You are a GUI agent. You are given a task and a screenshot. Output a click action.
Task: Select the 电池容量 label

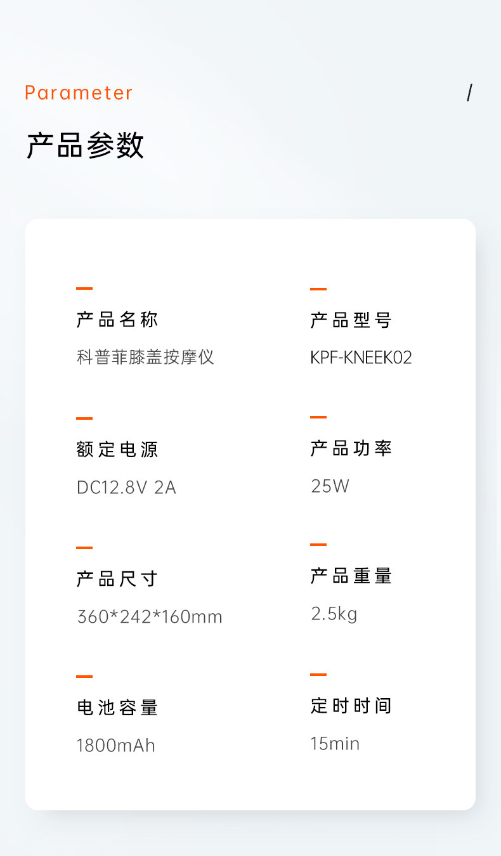117,708
